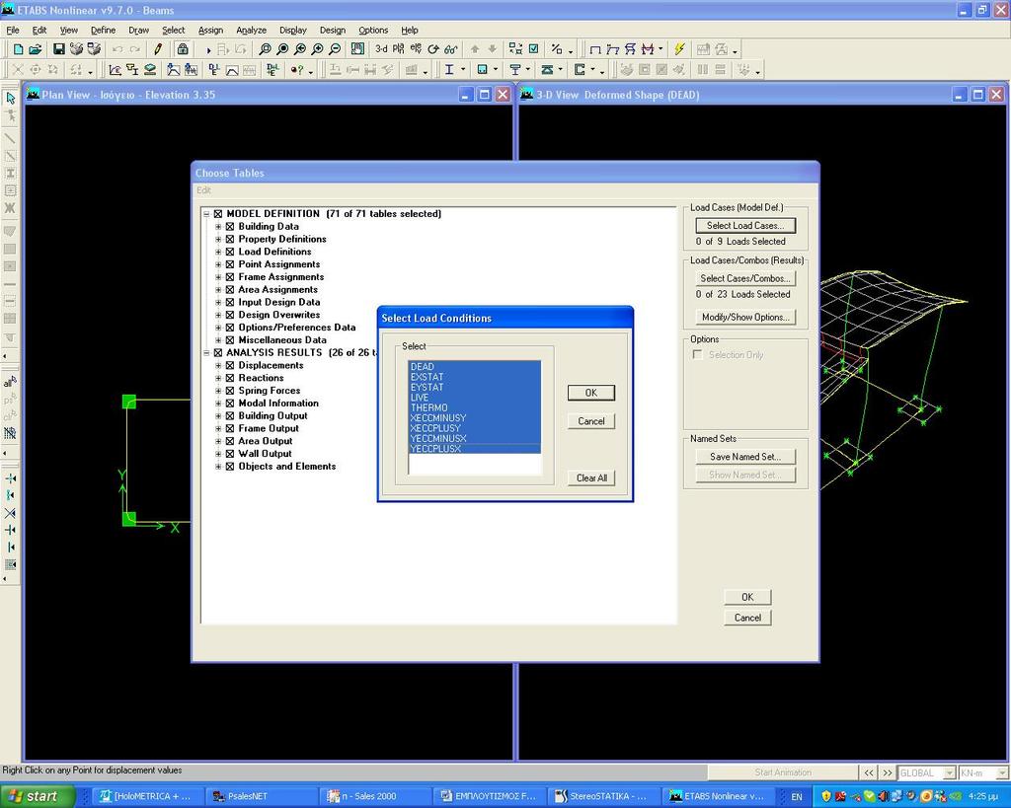Image resolution: width=1011 pixels, height=808 pixels.
Task: Toggle the Selection Only checkbox
Action: 697,355
